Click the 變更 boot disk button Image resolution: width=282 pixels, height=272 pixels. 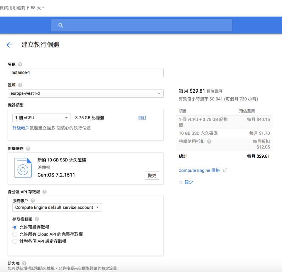[152, 175]
